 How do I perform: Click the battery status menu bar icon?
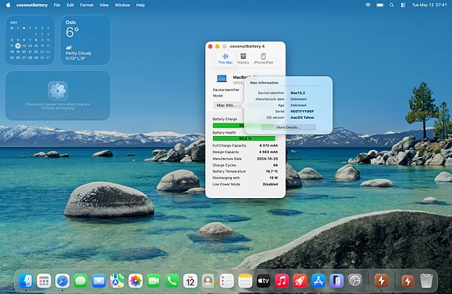tap(380, 5)
